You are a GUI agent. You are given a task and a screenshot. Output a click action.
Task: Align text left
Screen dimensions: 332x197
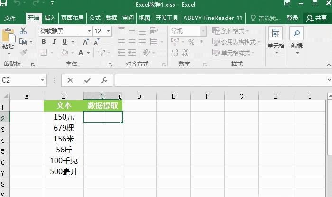click(x=121, y=42)
